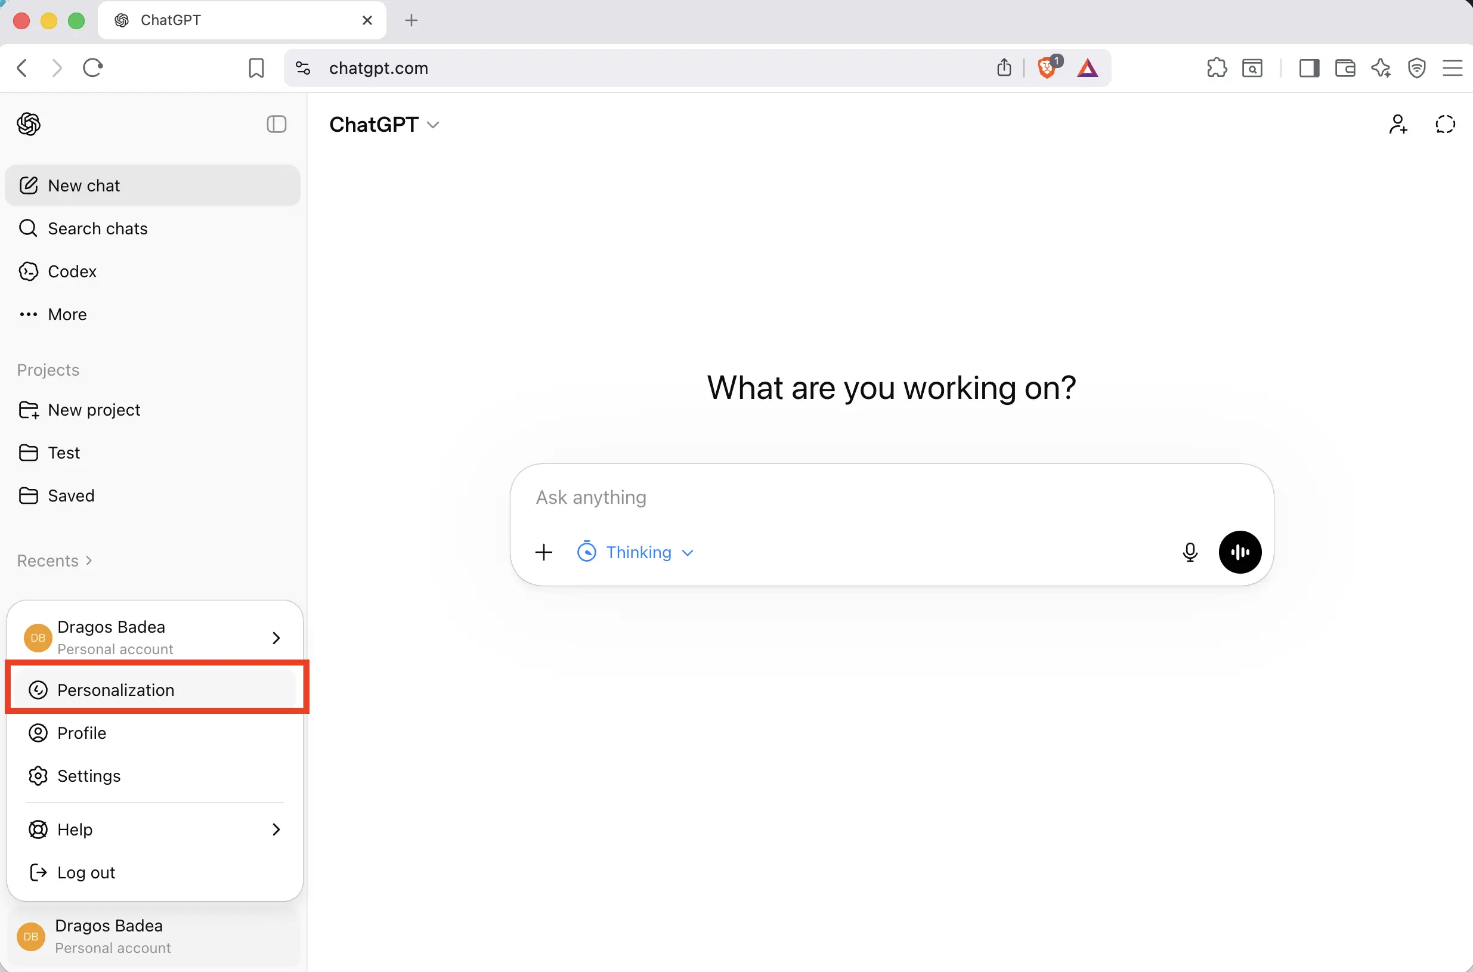1473x972 pixels.
Task: Start a voice conversation with ChatGPT
Action: click(x=1240, y=552)
